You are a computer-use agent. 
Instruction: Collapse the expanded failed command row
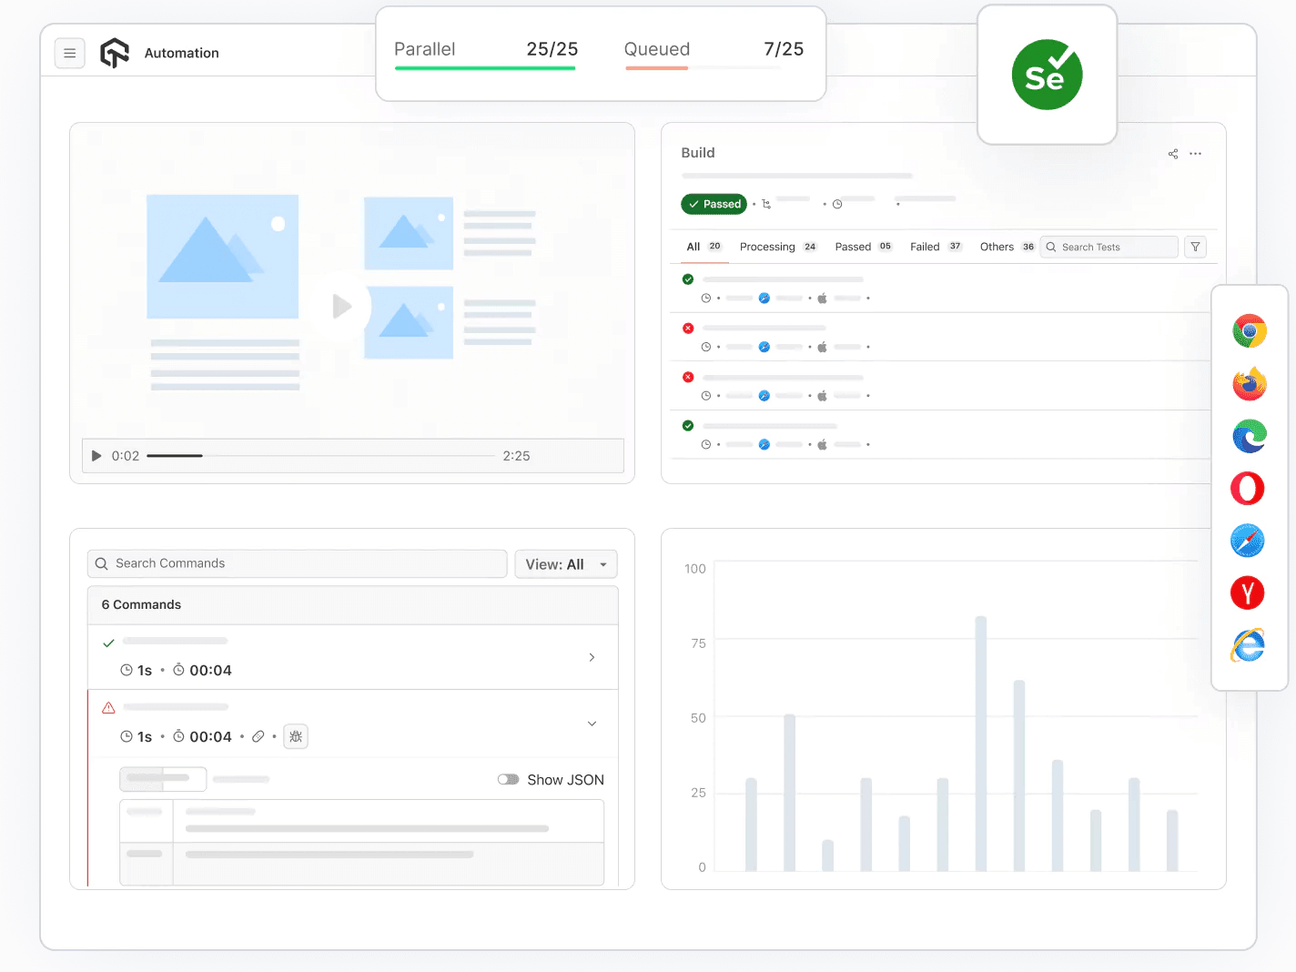tap(592, 724)
